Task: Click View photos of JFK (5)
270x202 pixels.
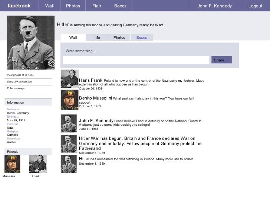Action: pyautogui.click(x=20, y=75)
